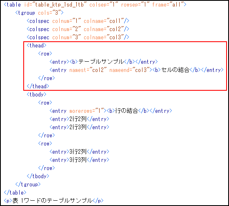The width and height of the screenshot is (229, 206).
Task: Click the morerows="1" attribute
Action: [87, 111]
